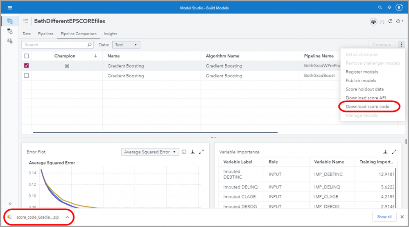Click the Compare button
The image size is (409, 227).
tap(382, 45)
